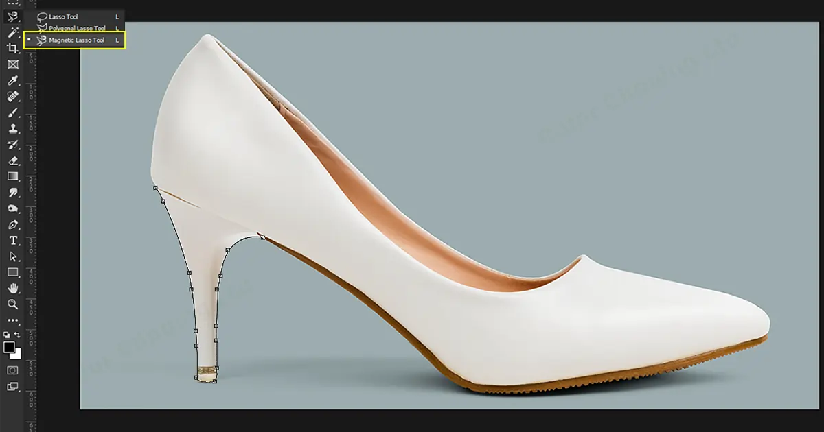Choose Polygonal Lasso Tool from the flyout
The height and width of the screenshot is (432, 824).
click(76, 29)
